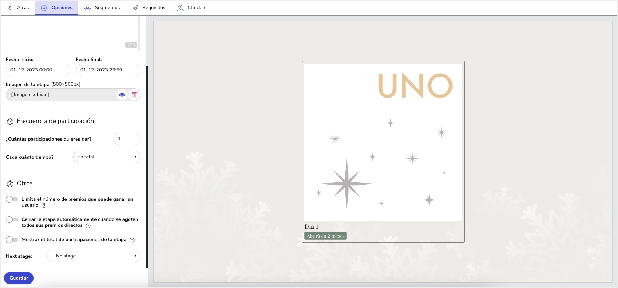Enable limit on prizes a user can win
The image size is (618, 288).
12,199
